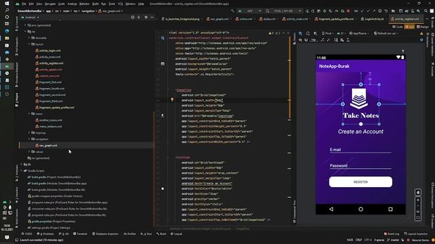Open the app run configuration dropdown
The width and height of the screenshot is (435, 244).
(x=249, y=11)
